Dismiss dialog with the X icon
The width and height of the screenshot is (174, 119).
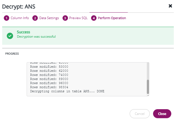click(x=170, y=6)
